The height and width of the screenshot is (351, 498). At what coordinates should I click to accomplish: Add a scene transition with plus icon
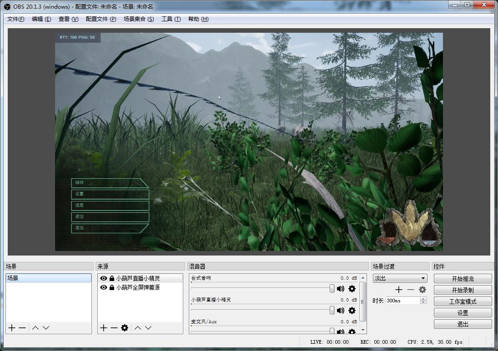coord(399,290)
